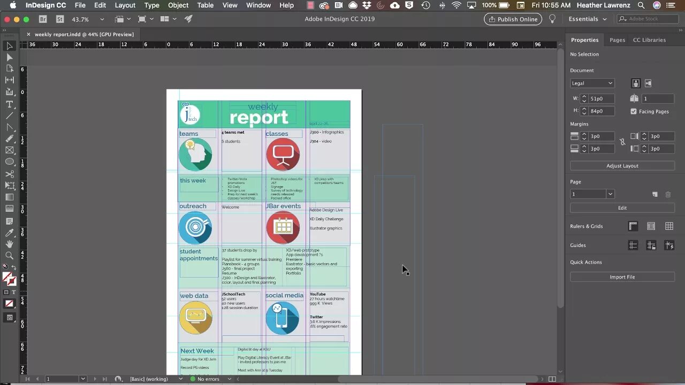Select the Gap tool
This screenshot has width=685, height=385.
(x=9, y=80)
